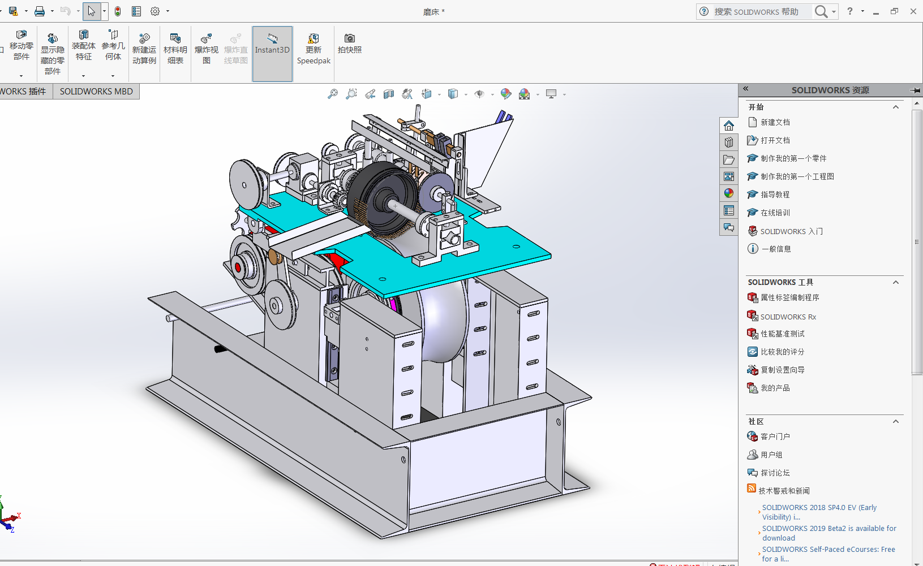The height and width of the screenshot is (566, 923).
Task: Open the Hide/Show Items dropdown arrow
Action: tap(492, 94)
